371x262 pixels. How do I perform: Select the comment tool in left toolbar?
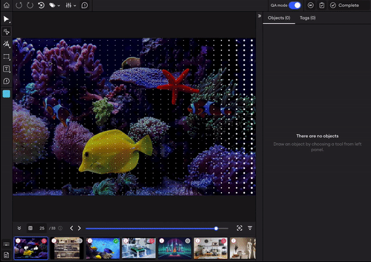click(x=6, y=81)
